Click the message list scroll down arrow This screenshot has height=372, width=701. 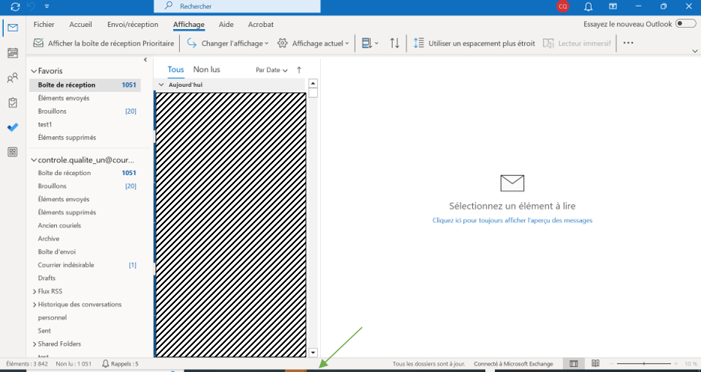tap(313, 353)
